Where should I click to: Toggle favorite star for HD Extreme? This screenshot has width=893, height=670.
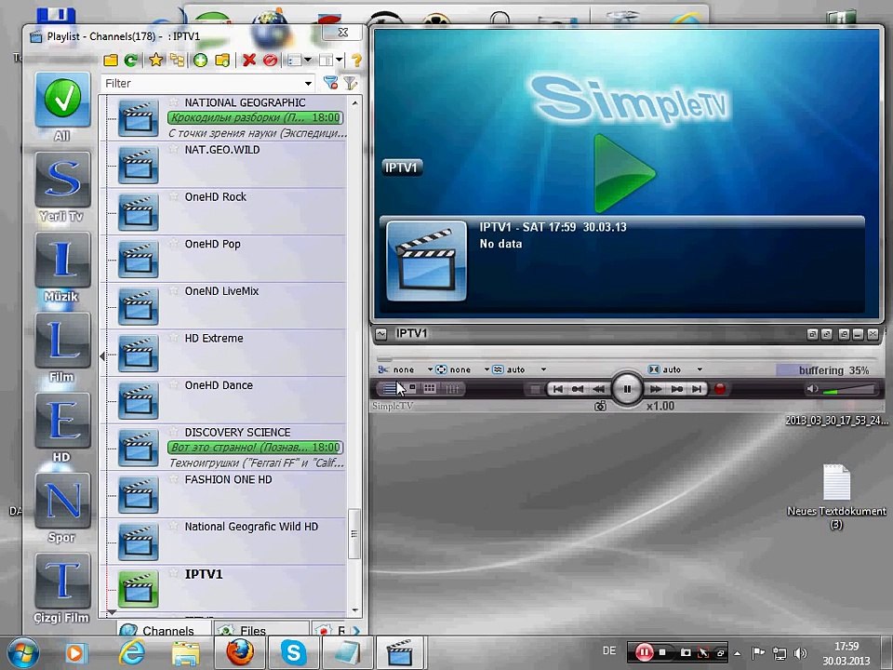pos(174,337)
